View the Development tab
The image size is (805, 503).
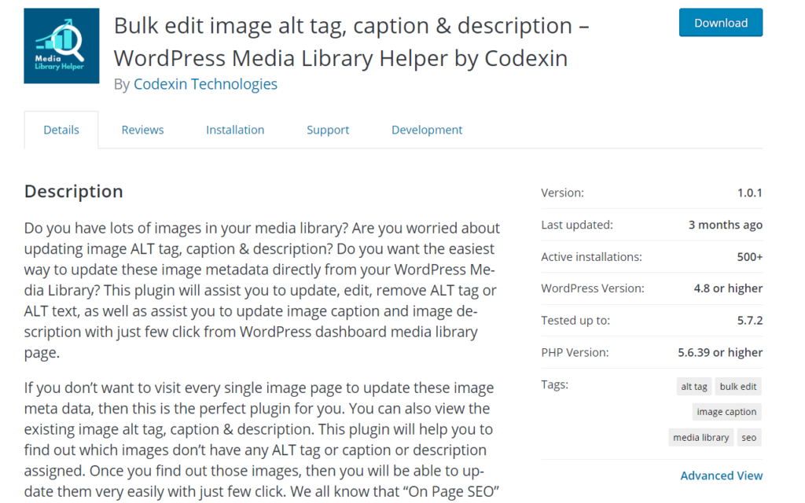(x=427, y=130)
